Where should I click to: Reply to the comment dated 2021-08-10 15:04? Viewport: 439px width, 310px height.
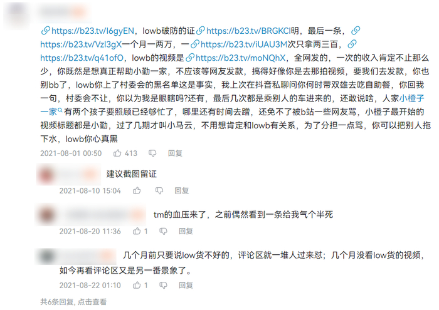pyautogui.click(x=182, y=190)
